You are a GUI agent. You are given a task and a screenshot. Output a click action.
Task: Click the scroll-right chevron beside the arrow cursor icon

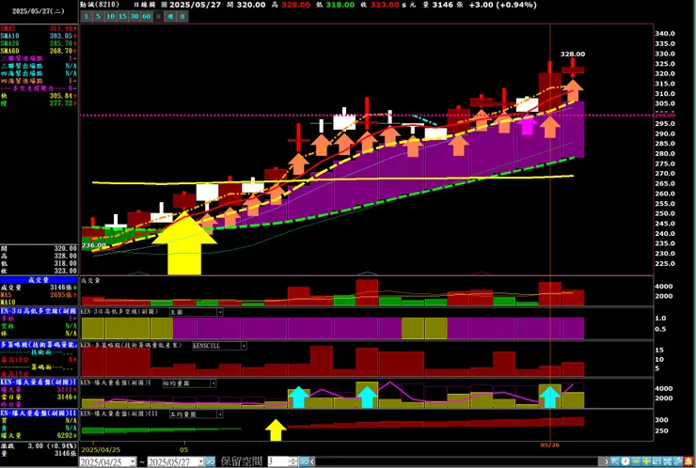[x=607, y=461]
